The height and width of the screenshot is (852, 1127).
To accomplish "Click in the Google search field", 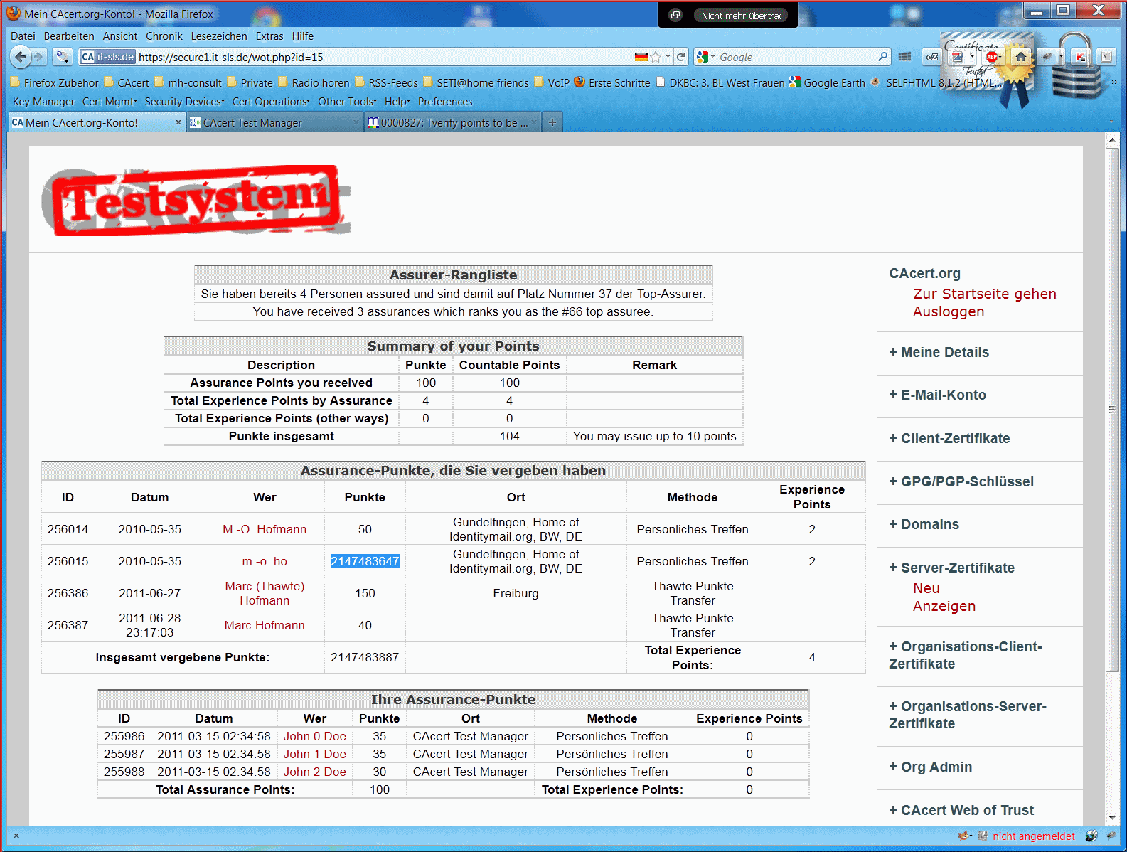I will tap(796, 57).
